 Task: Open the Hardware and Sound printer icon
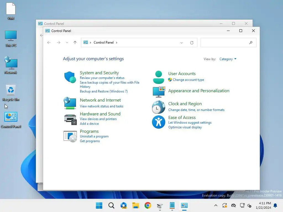(70, 120)
